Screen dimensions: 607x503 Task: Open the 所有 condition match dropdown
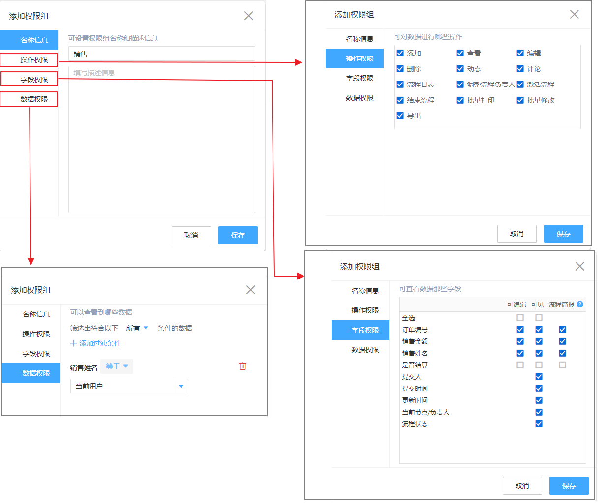click(x=137, y=328)
